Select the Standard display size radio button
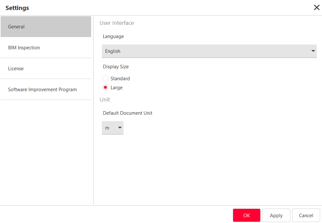This screenshot has height=223, width=322. 105,79
